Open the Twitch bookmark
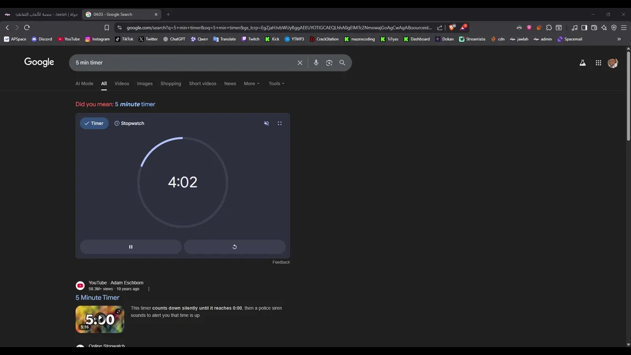Image resolution: width=631 pixels, height=355 pixels. point(250,39)
